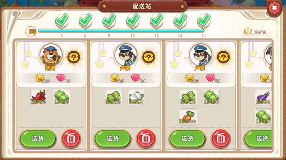Click the bear character Tom's portrait
The image size is (286, 160).
[x=51, y=54]
